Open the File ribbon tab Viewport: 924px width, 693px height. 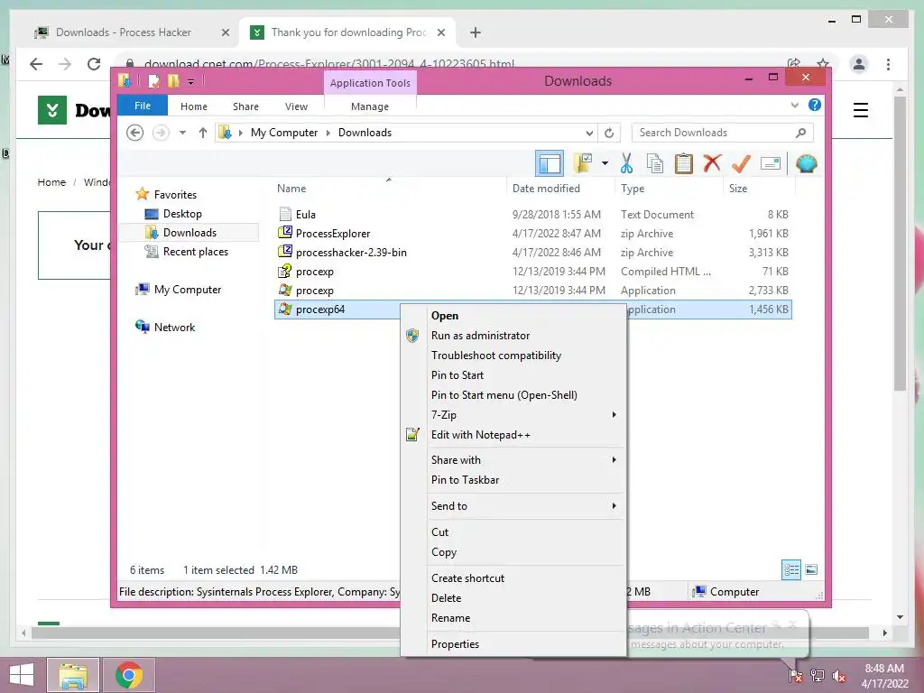(143, 106)
